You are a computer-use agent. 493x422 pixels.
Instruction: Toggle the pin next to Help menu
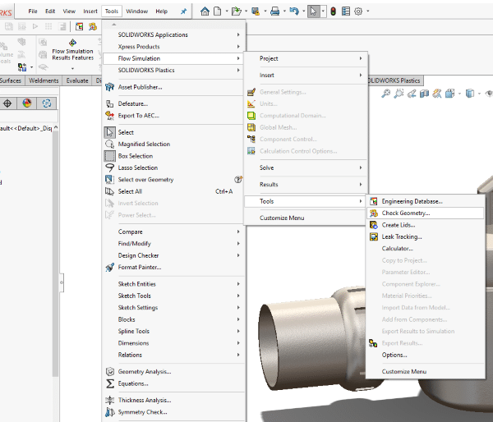(x=182, y=11)
